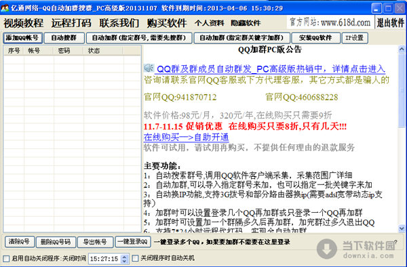Open the 个人资料 menu item
407x267 pixels.
click(209, 23)
